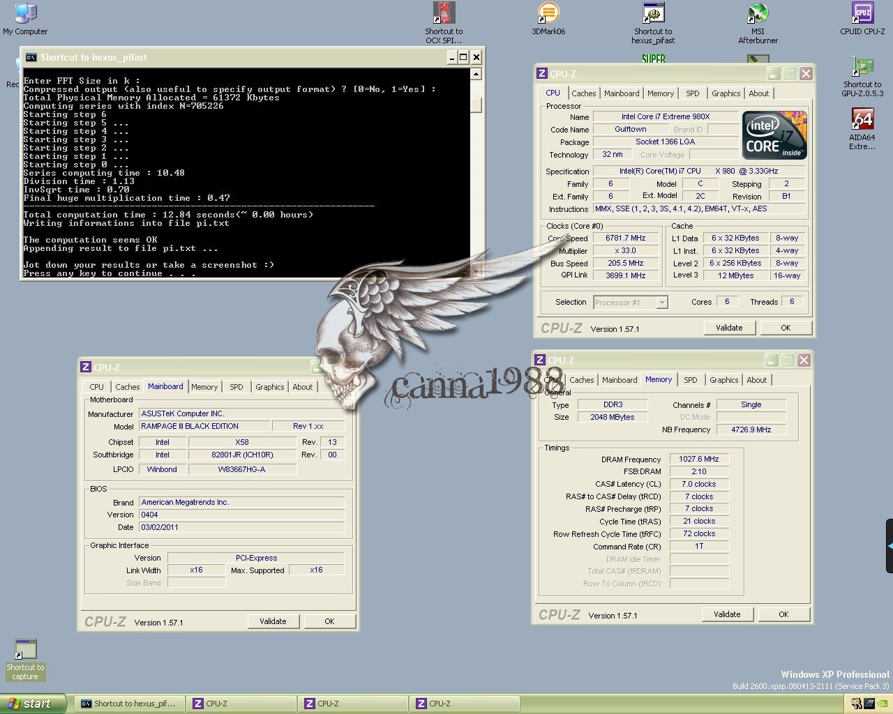893x714 pixels.
Task: Open the Shortcut to OCX SPI desktop icon
Action: (444, 23)
